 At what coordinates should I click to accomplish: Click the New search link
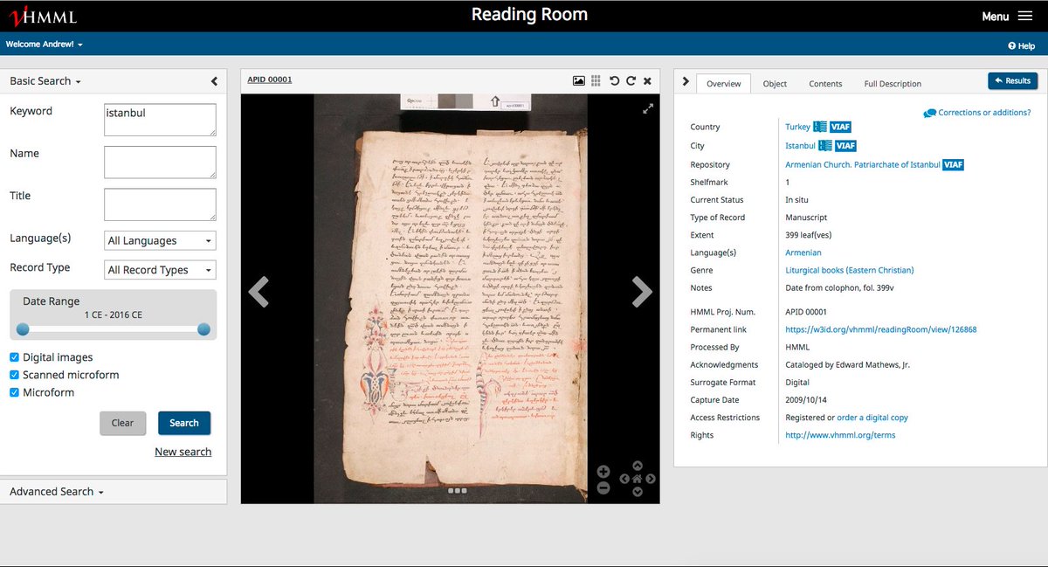coord(183,452)
